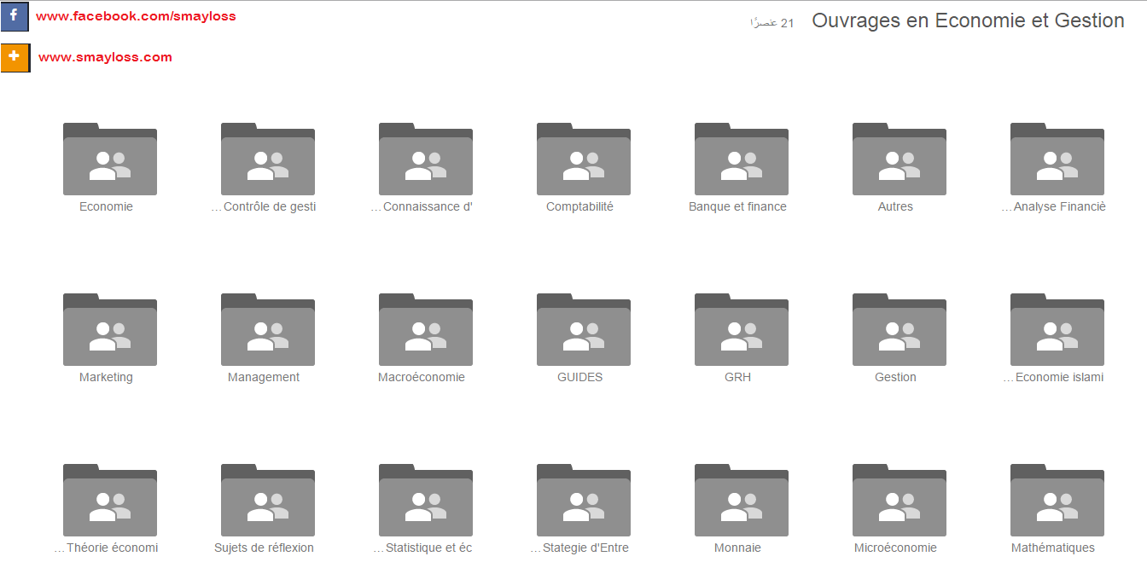Open the Microéconomie folder icon
Viewport: 1147px width, 568px height.
coord(900,500)
